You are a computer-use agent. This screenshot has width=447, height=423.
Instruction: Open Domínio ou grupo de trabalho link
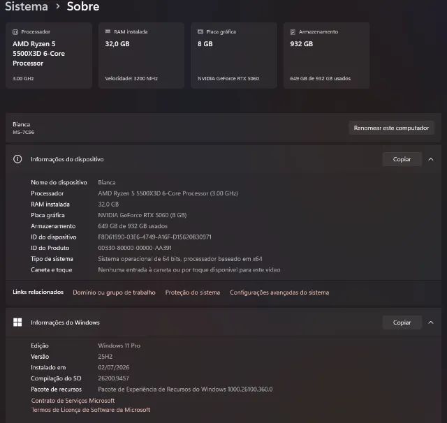click(x=114, y=292)
